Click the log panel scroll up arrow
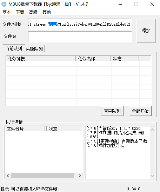The image size is (160, 192). point(152,130)
